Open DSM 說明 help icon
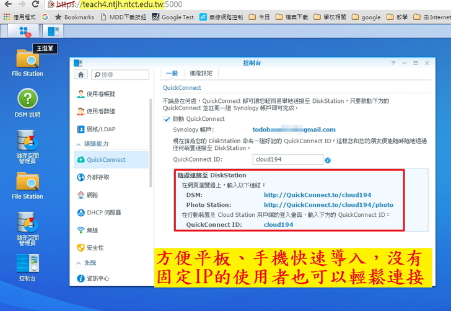The height and width of the screenshot is (311, 451). (27, 103)
